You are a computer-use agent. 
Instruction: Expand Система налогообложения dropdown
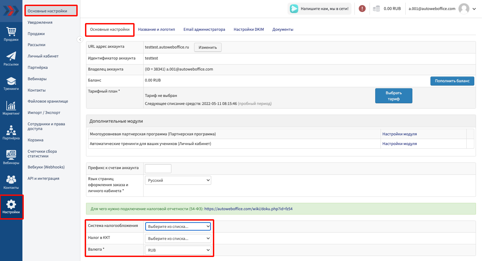pyautogui.click(x=178, y=227)
